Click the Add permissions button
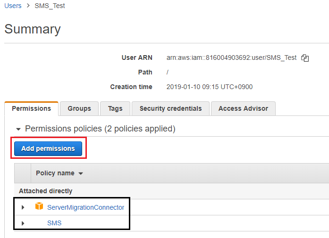This screenshot has width=329, height=238. (x=48, y=148)
